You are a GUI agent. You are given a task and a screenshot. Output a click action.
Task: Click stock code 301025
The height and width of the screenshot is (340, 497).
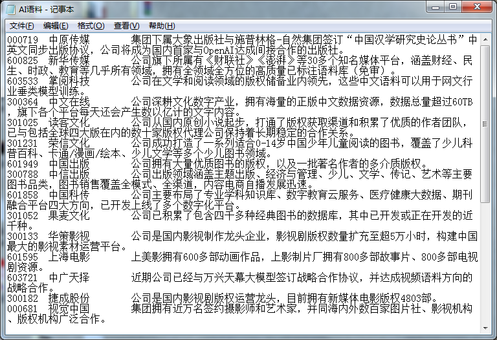23,123
